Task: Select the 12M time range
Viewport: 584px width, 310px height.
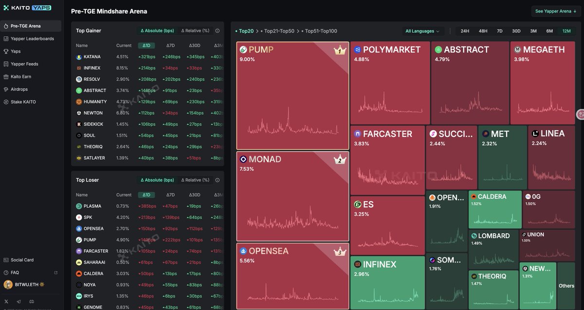Action: click(x=566, y=31)
